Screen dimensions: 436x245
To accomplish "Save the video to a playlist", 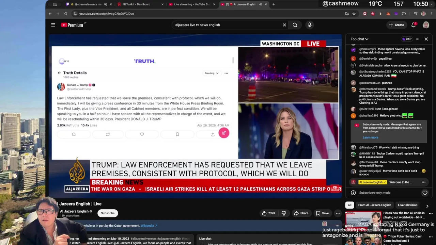I will (322, 213).
